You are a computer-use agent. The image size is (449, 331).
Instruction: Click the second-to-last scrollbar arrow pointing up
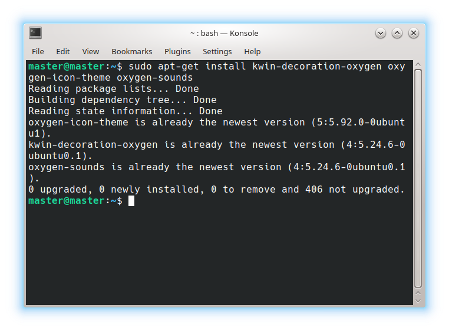[418, 293]
